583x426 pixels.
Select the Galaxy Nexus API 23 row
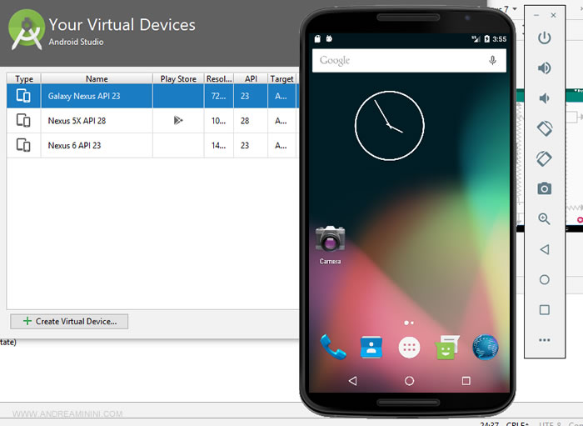[x=152, y=96]
